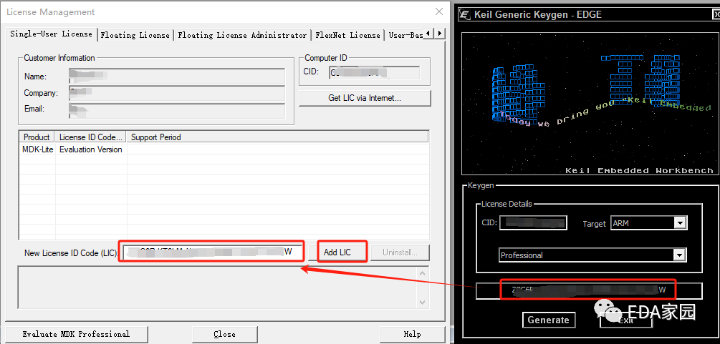Click the message box scroll down arrow
Image resolution: width=720 pixels, height=344 pixels.
pyautogui.click(x=423, y=303)
